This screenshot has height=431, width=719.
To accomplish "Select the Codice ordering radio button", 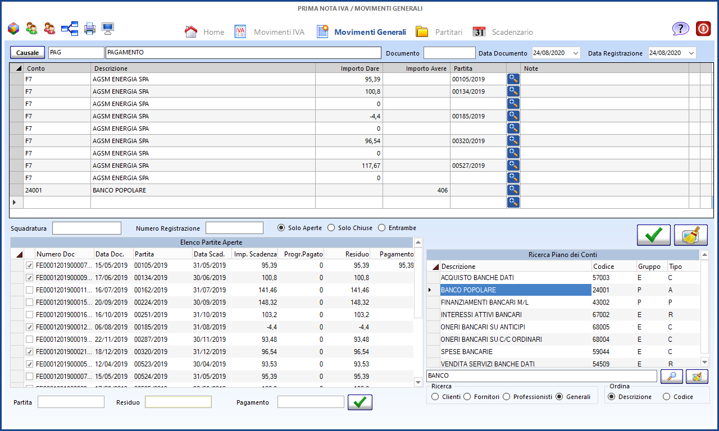I will click(667, 397).
